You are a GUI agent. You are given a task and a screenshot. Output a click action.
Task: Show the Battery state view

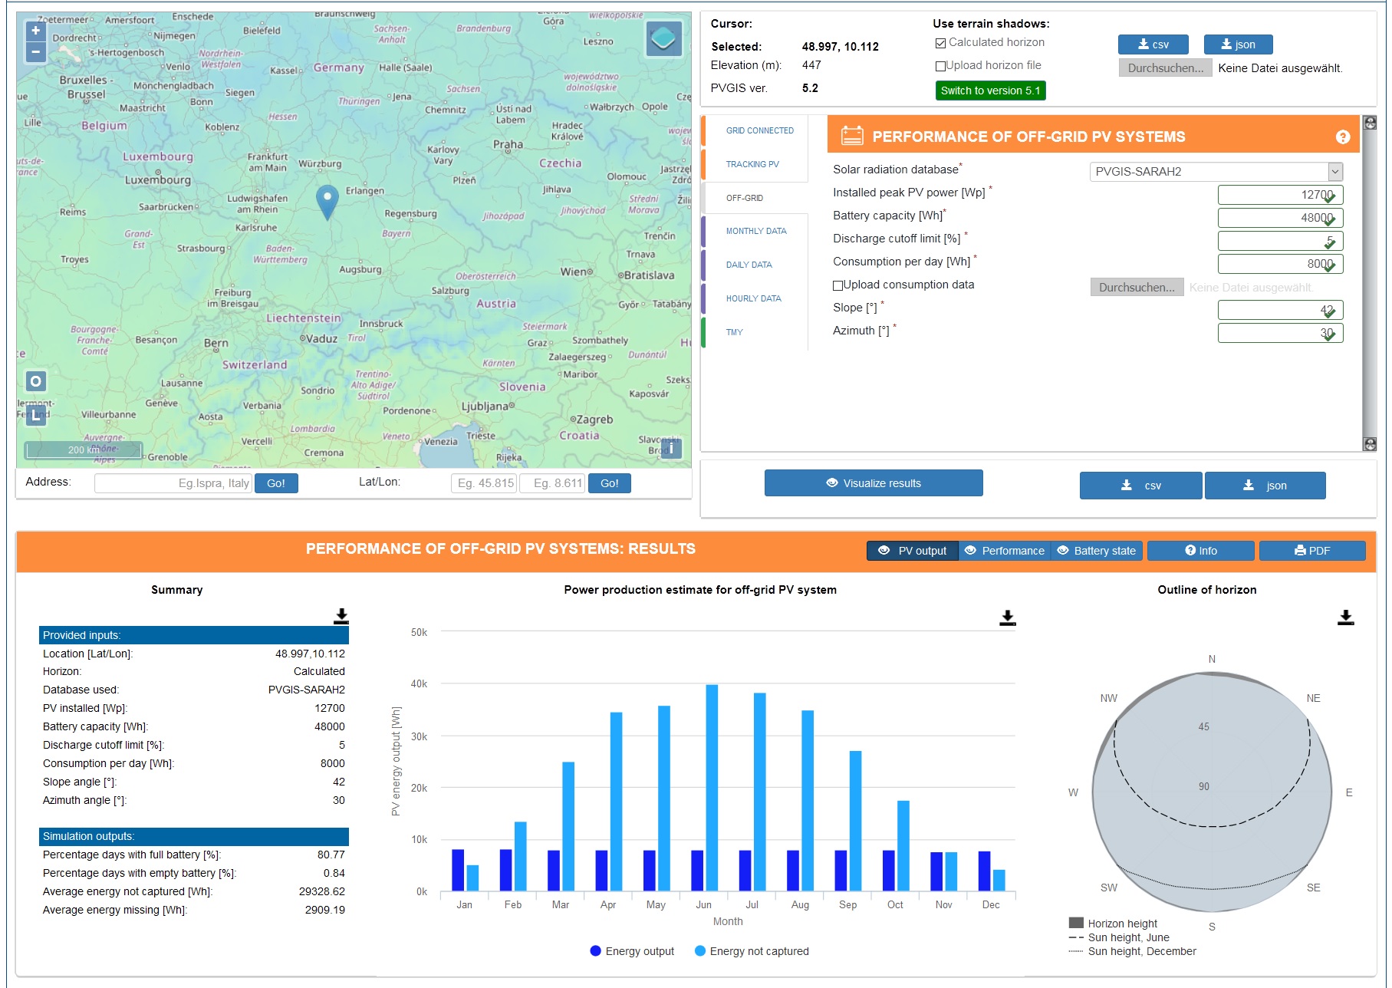click(1097, 551)
